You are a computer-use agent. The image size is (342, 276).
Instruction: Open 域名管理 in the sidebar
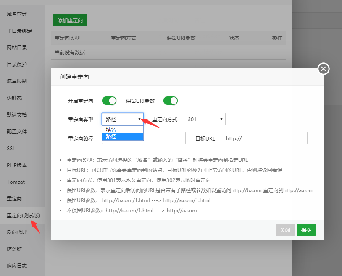(17, 14)
